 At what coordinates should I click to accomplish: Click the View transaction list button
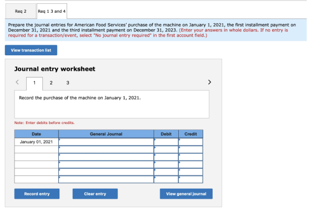(31, 50)
